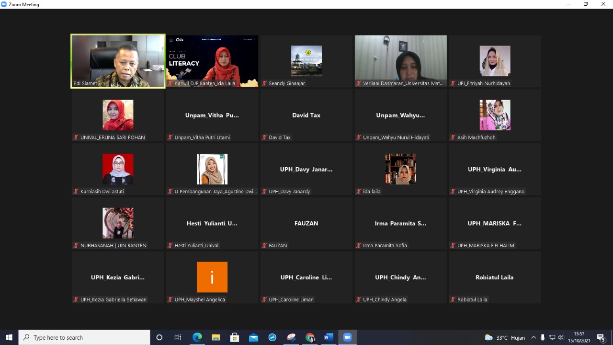This screenshot has width=613, height=345.
Task: Click the microphone icon in the system tray
Action: pyautogui.click(x=543, y=337)
